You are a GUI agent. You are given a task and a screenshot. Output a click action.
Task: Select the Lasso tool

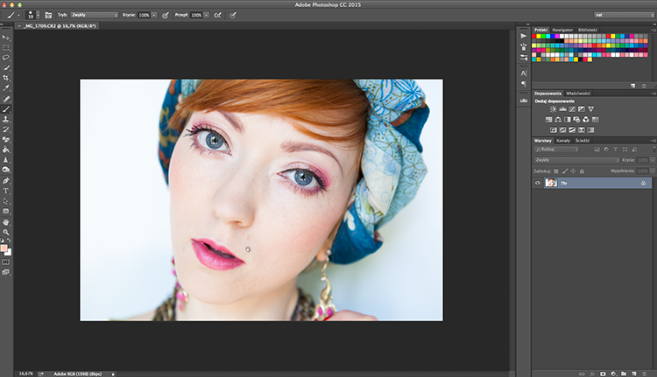[6, 58]
